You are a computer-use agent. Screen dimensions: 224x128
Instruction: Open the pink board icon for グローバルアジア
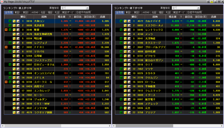click(129, 47)
